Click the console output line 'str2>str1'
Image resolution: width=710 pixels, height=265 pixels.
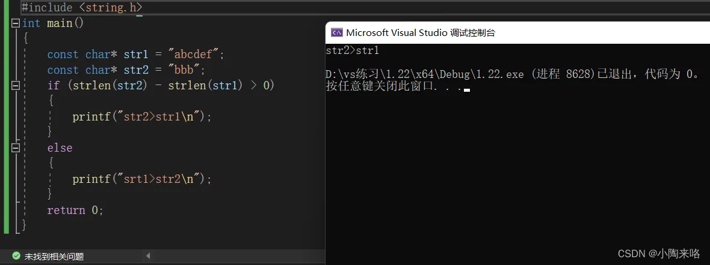[x=352, y=51]
